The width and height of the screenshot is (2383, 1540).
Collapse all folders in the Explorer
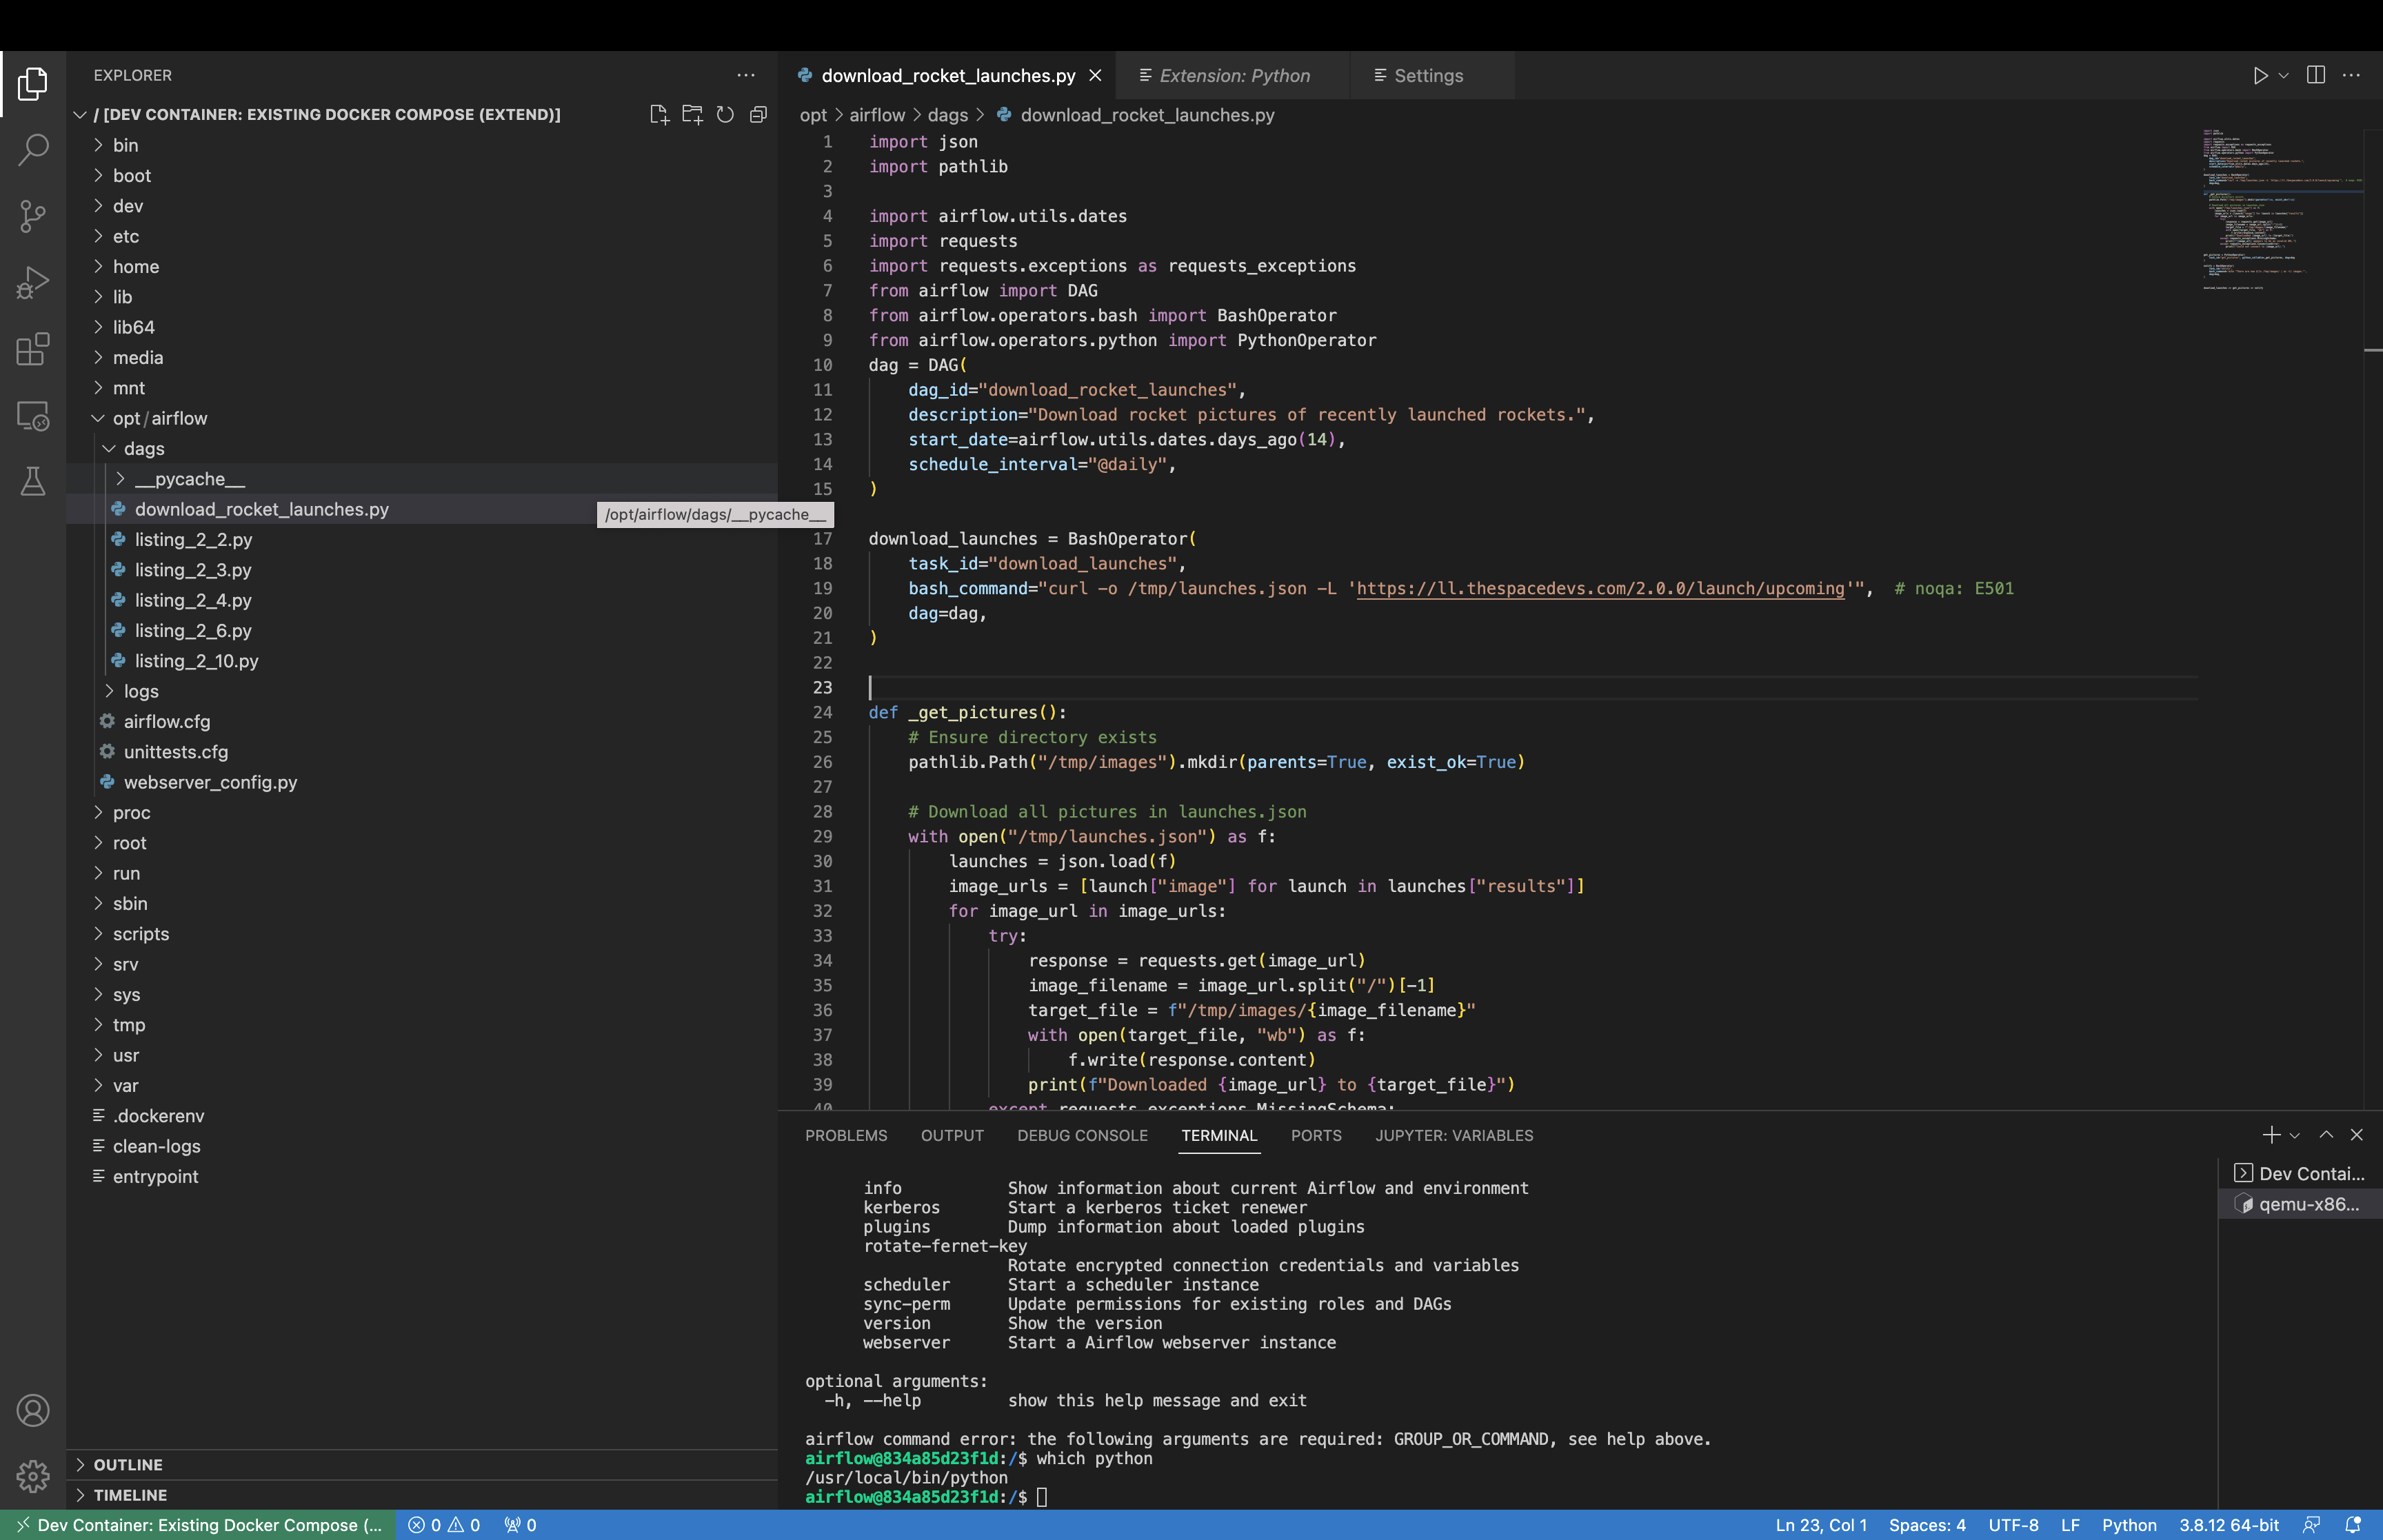[758, 114]
